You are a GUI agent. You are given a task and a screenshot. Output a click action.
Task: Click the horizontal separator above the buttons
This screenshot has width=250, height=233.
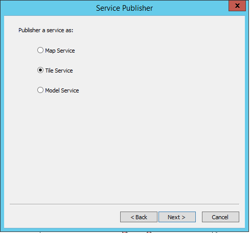[x=124, y=204]
